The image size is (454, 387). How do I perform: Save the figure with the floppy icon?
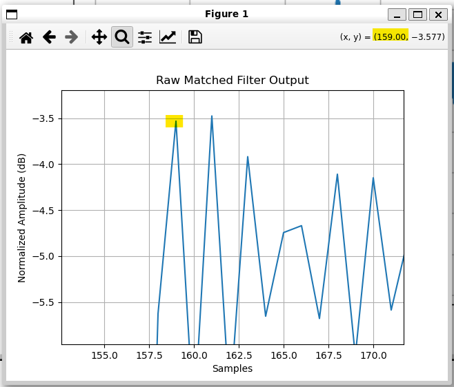click(195, 37)
